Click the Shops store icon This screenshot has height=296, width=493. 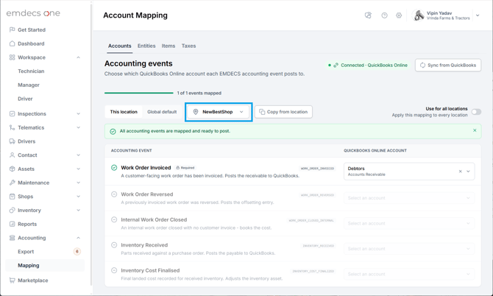12,197
